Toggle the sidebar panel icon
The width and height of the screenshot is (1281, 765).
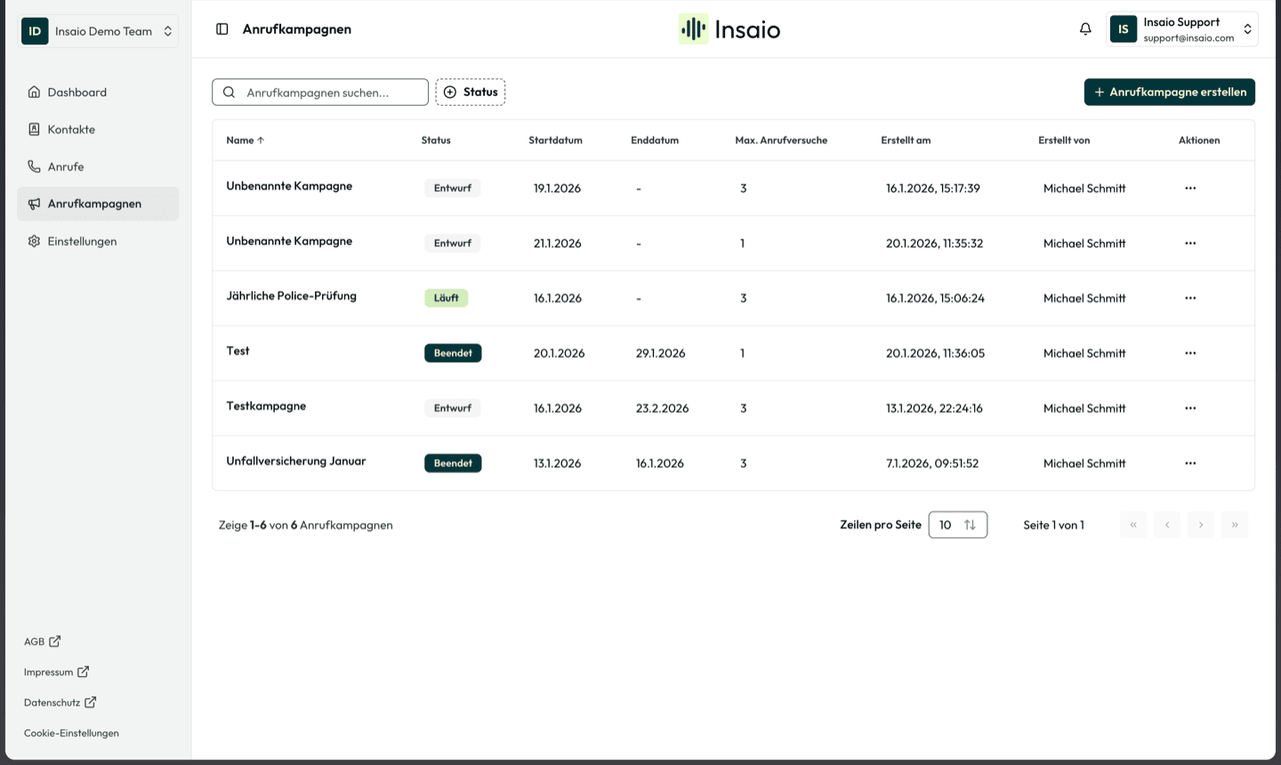pyautogui.click(x=222, y=29)
